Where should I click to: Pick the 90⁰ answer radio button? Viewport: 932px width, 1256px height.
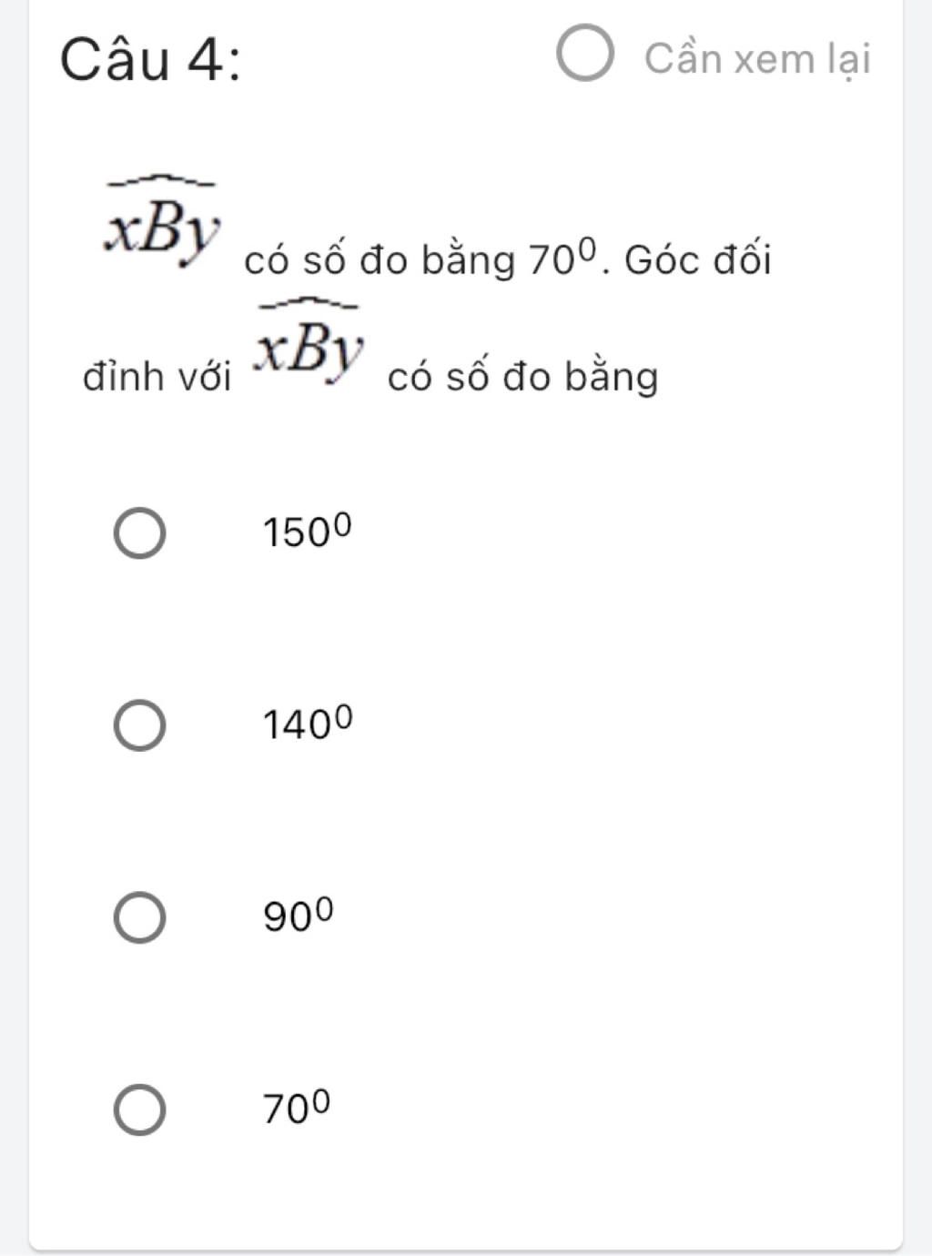[x=139, y=917]
